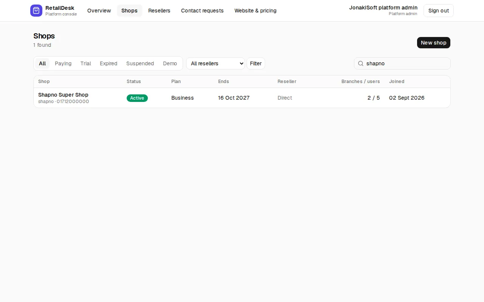Click the Ends column header
The image size is (484, 302).
[223, 82]
